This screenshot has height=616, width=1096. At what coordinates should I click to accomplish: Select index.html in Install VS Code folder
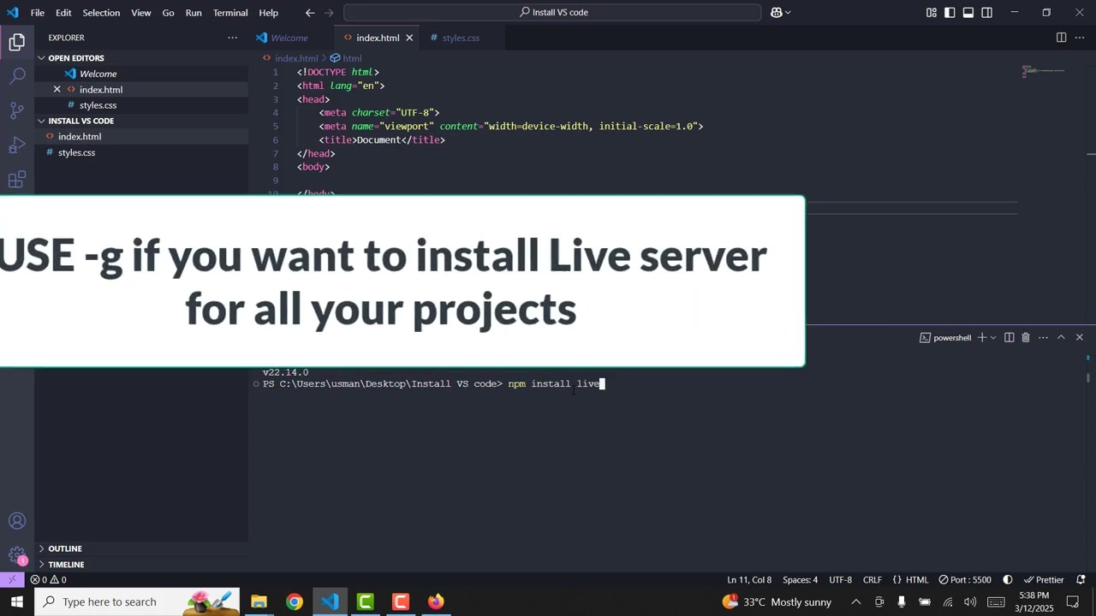point(141,137)
